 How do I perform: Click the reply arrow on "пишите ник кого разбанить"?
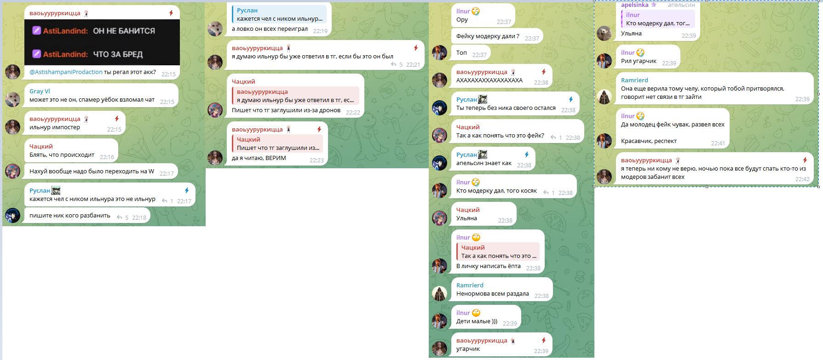tap(120, 217)
